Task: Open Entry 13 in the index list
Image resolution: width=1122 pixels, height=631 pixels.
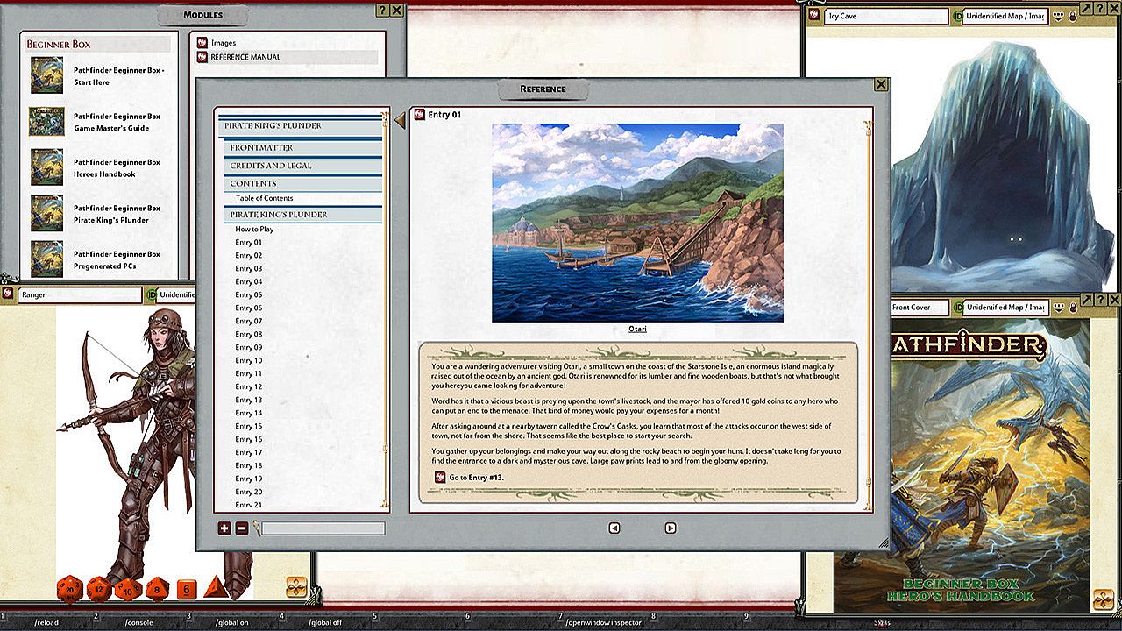Action: (x=249, y=400)
